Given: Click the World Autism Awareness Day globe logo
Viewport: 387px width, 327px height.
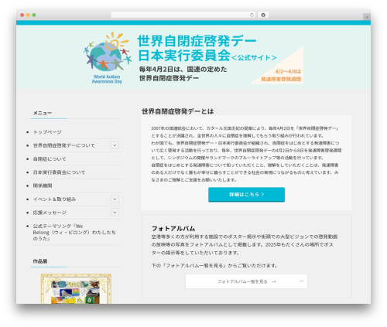Looking at the screenshot, I should click(108, 58).
